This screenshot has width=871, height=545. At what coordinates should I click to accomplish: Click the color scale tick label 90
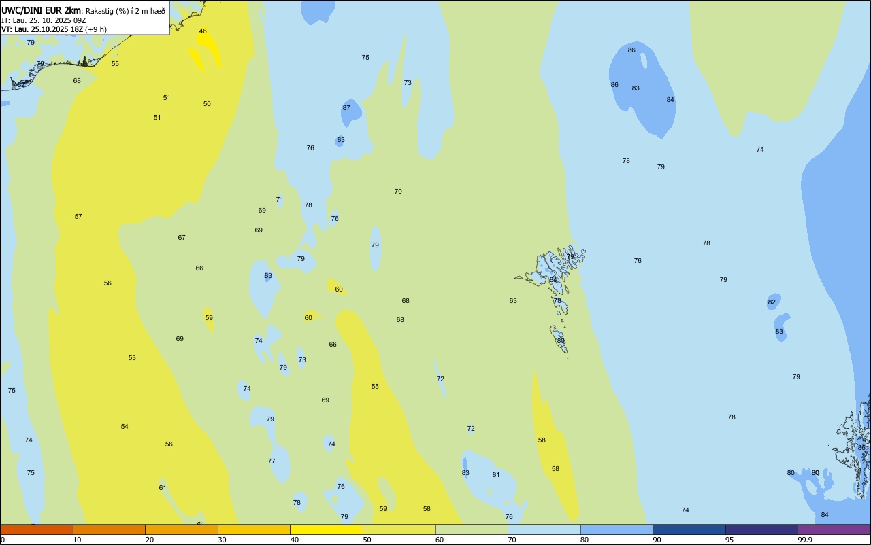657,540
